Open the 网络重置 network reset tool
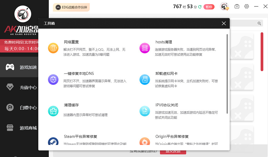Viewport: 268px width, 157px height. (53, 48)
